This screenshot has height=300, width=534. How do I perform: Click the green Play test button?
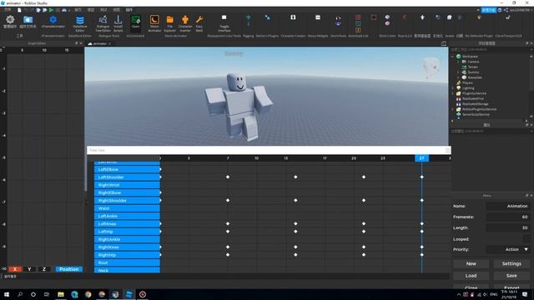[51, 10]
